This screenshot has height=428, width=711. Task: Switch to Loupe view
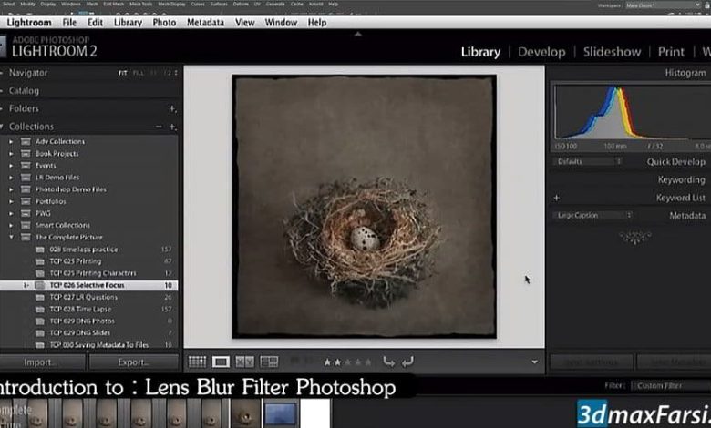coord(221,362)
